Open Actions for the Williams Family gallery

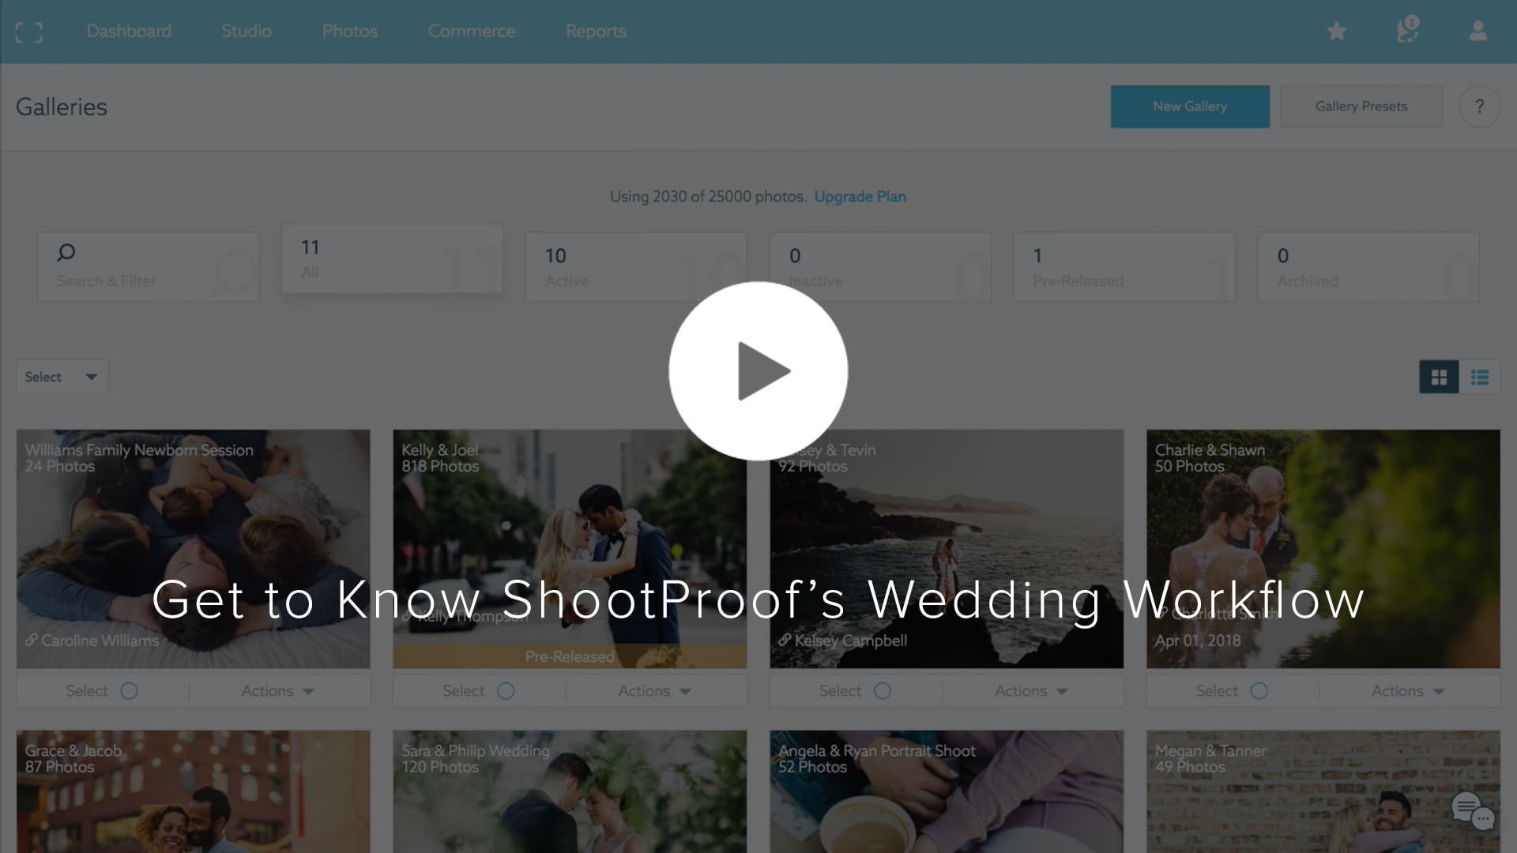pos(278,690)
